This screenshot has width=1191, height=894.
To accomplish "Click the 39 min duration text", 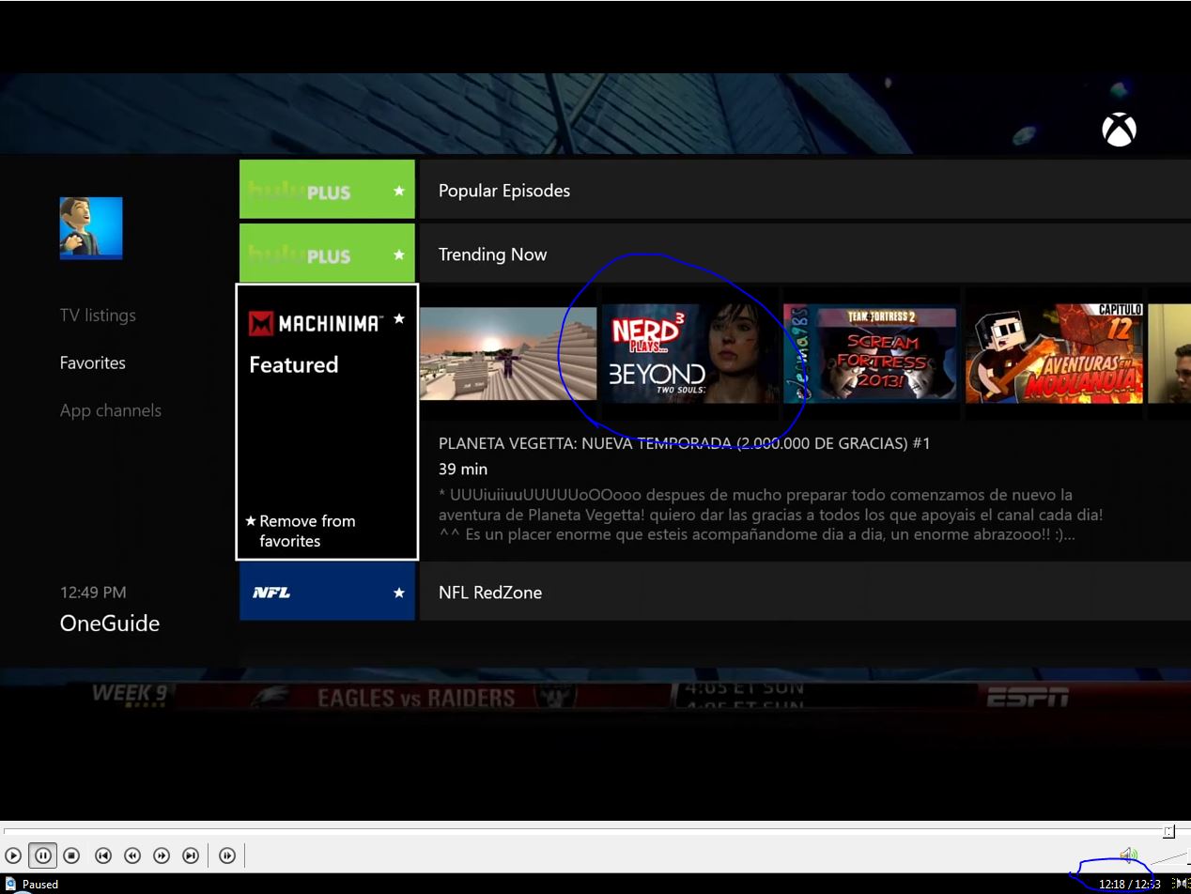I will tap(463, 469).
